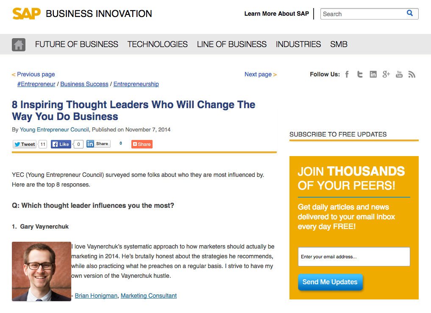Click the red Share button
This screenshot has width=431, height=313.
pyautogui.click(x=142, y=144)
